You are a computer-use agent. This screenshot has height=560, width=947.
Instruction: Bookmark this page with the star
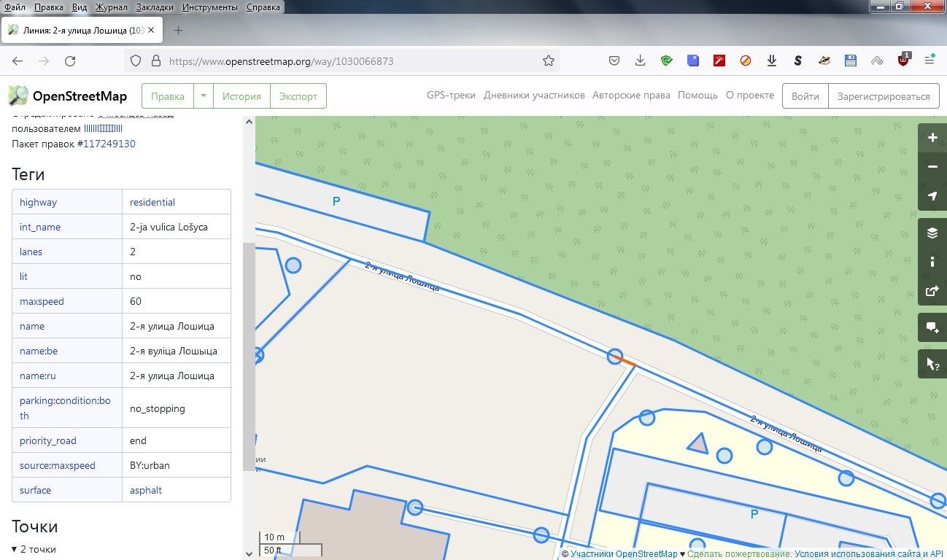[x=549, y=61]
